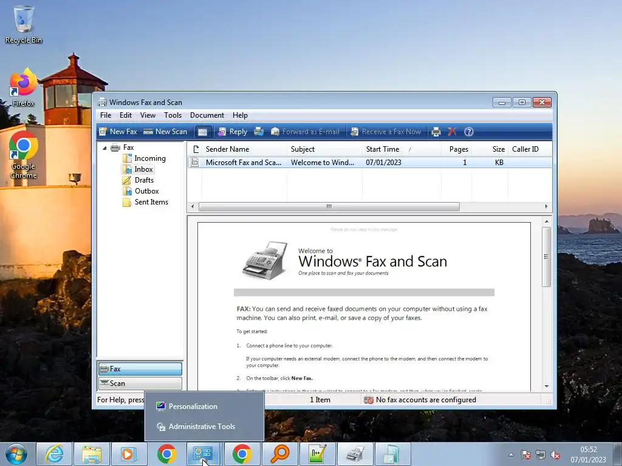Viewport: 622px width, 466px height.
Task: Sort by Pages column header
Action: 456,149
